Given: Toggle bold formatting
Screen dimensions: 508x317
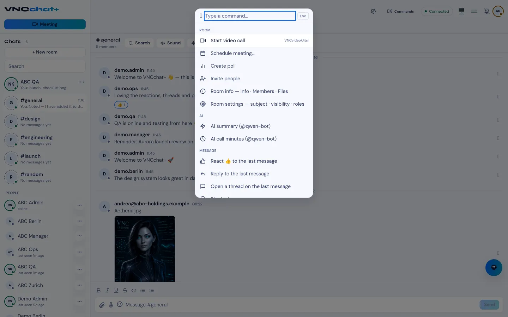Looking at the screenshot, I should tap(99, 291).
